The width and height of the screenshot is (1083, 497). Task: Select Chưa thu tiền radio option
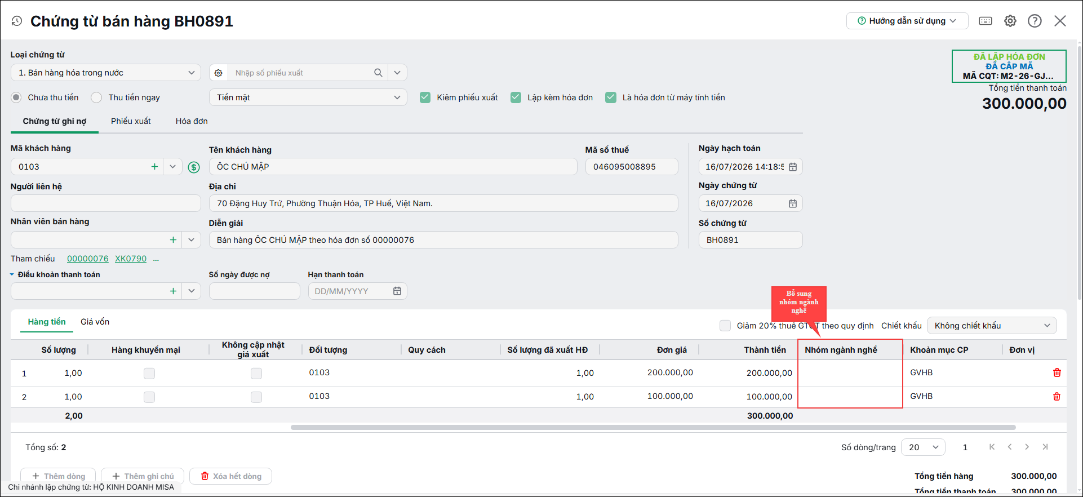(x=16, y=97)
